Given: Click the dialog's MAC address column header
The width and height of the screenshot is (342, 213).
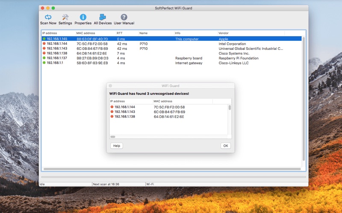Looking at the screenshot, I should click(x=182, y=101).
